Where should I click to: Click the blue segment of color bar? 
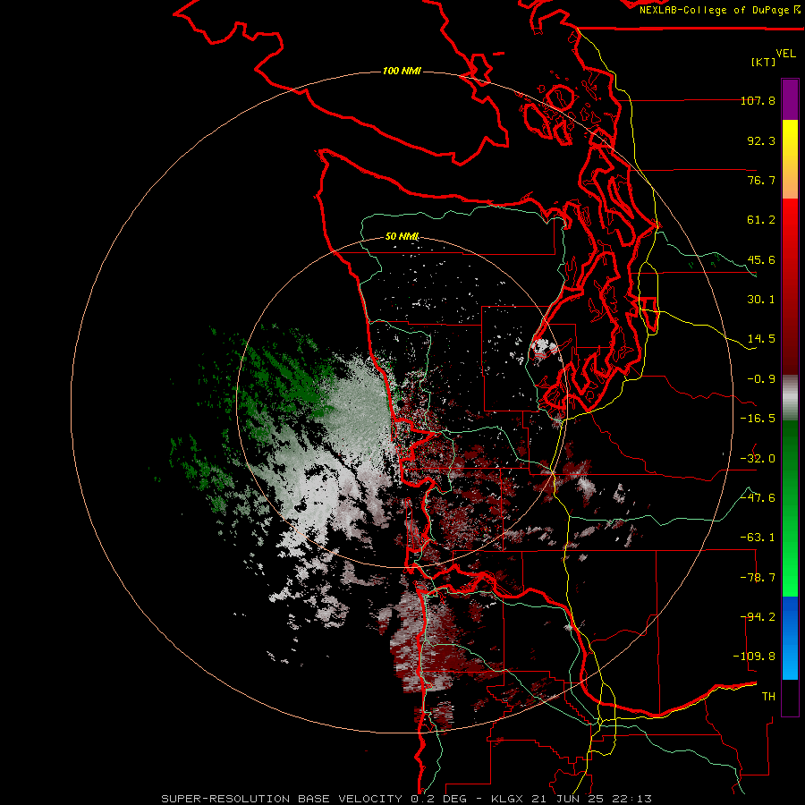[x=790, y=638]
